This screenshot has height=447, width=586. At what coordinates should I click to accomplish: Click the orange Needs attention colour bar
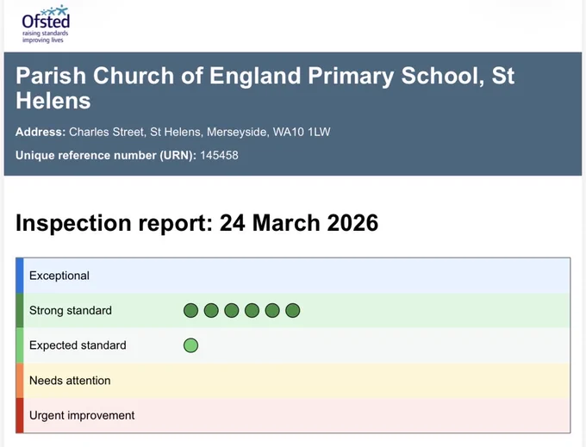(20, 381)
